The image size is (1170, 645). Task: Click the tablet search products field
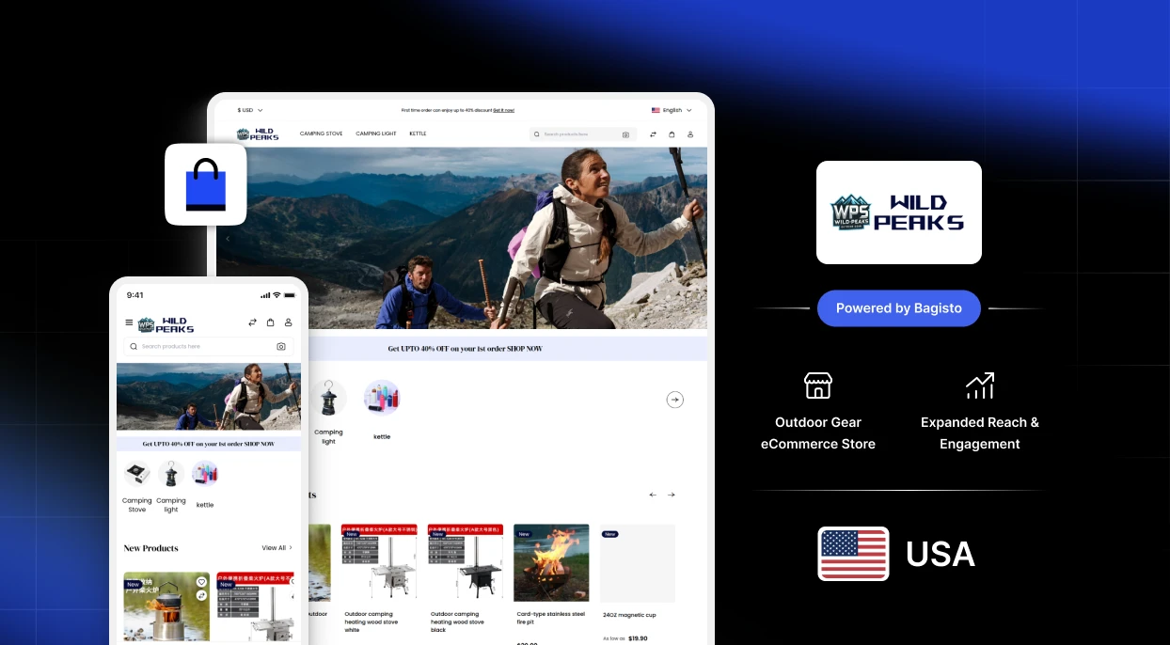pos(583,134)
